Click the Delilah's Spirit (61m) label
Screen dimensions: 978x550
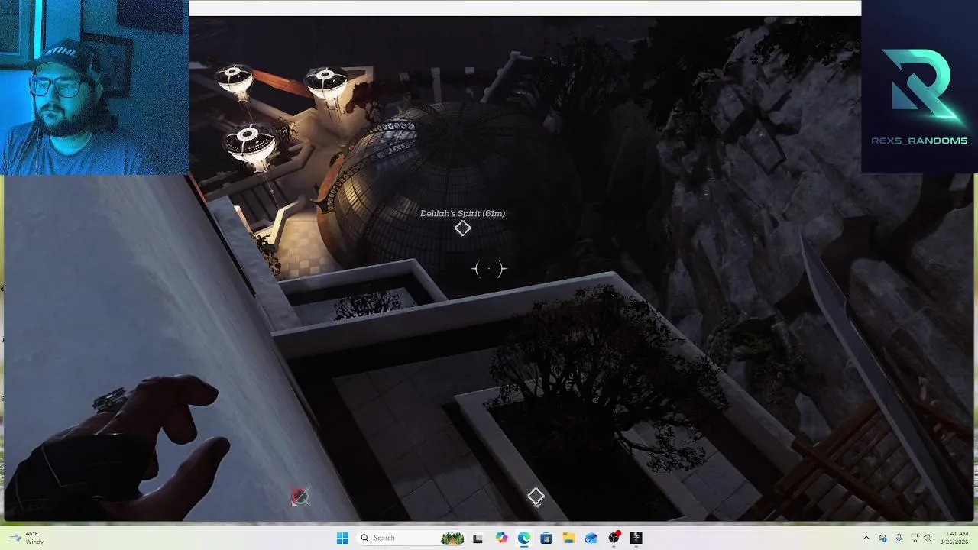tap(462, 214)
